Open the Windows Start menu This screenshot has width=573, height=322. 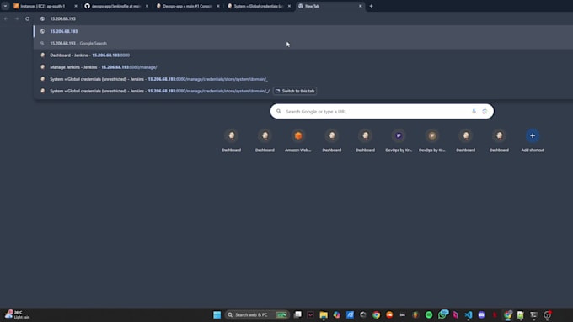[217, 314]
